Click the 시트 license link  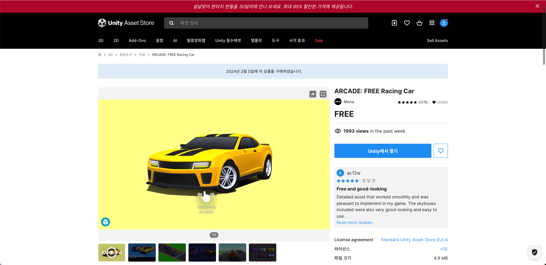click(444, 249)
